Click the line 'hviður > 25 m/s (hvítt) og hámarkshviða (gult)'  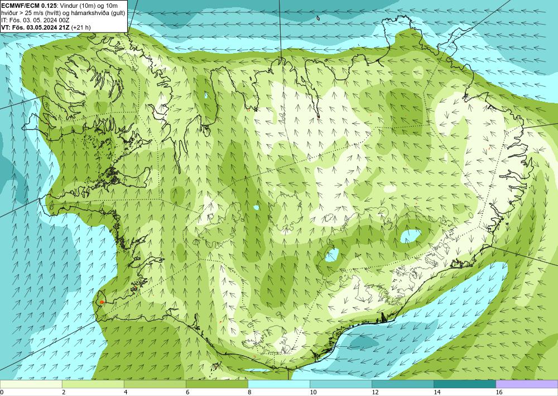tap(64, 13)
